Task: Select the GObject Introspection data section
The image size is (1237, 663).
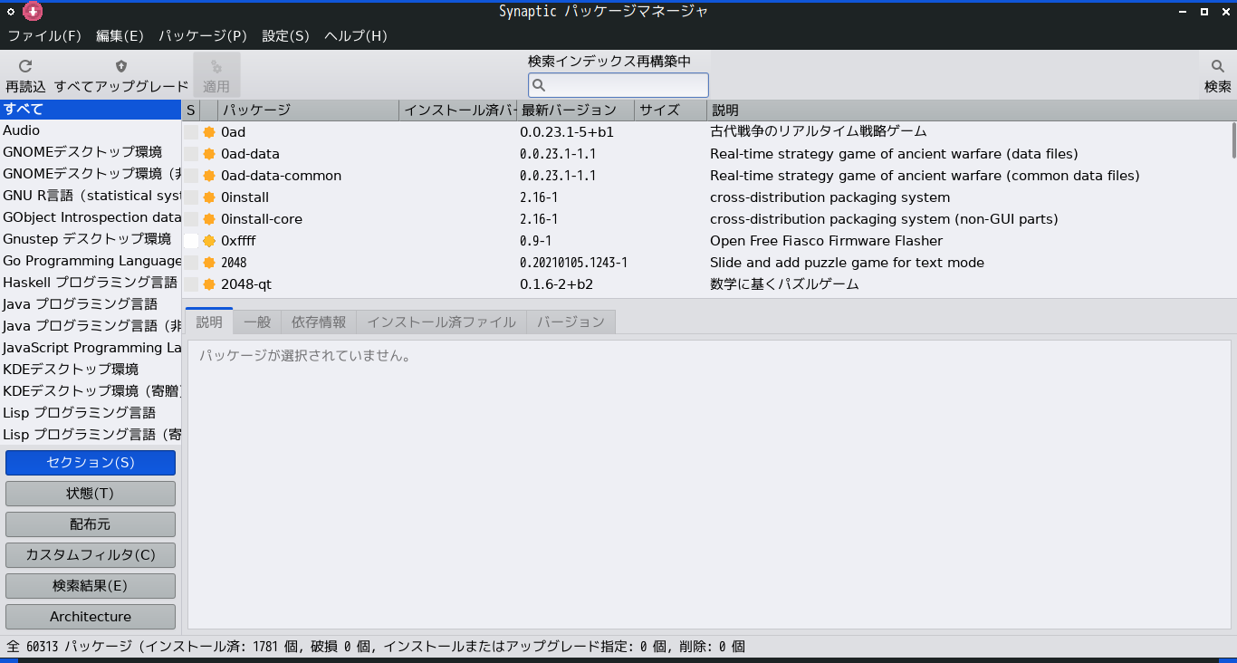Action: [x=91, y=217]
